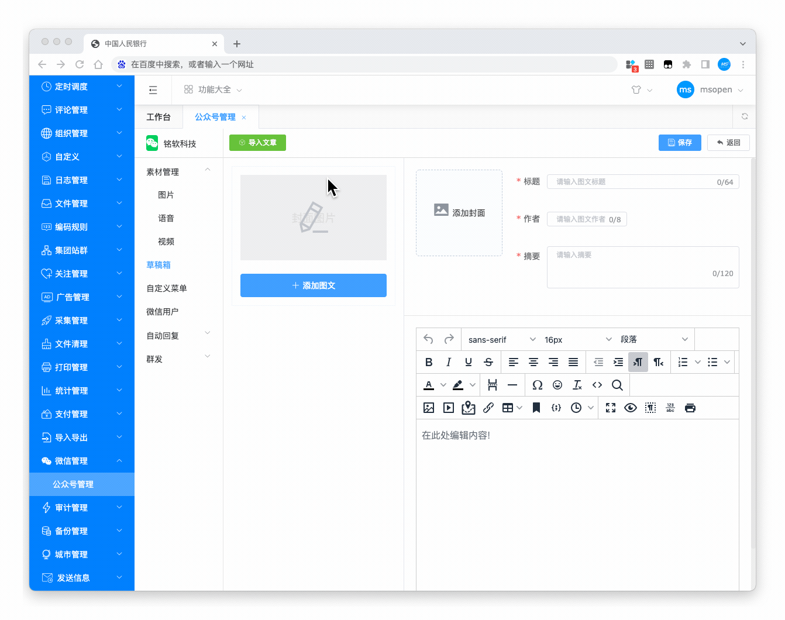Toggle bold formatting in the editor

[x=429, y=362]
